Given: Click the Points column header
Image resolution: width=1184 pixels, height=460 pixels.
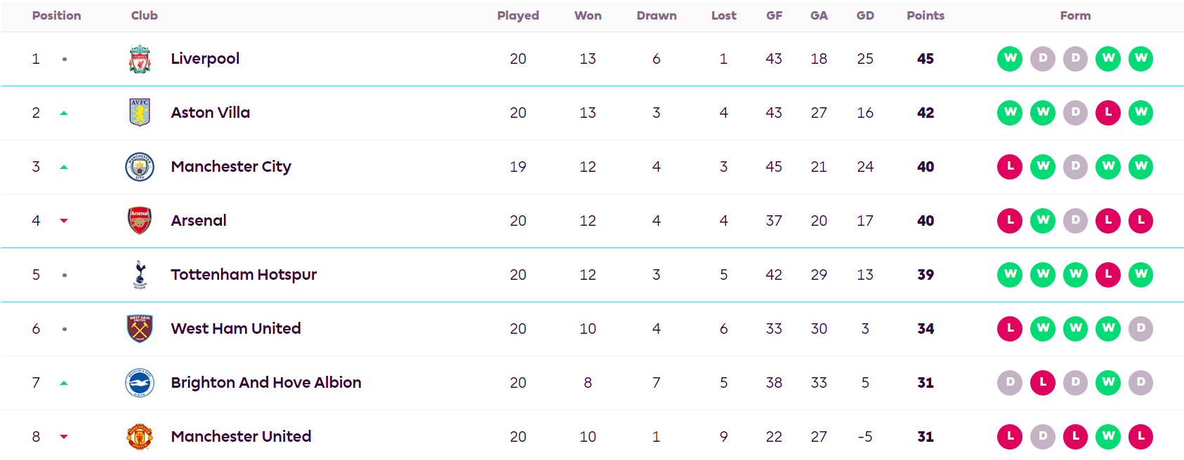Looking at the screenshot, I should tap(925, 15).
